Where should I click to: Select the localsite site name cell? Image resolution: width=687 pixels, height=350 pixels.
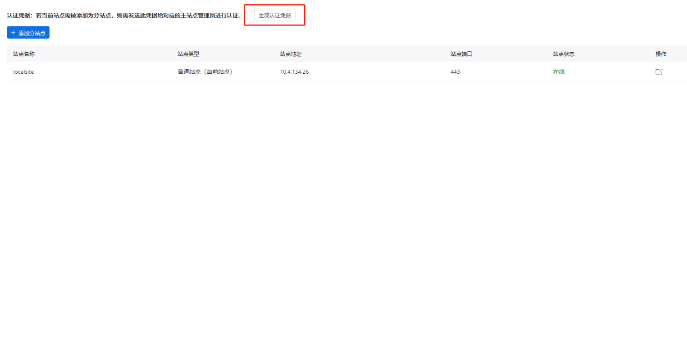24,72
